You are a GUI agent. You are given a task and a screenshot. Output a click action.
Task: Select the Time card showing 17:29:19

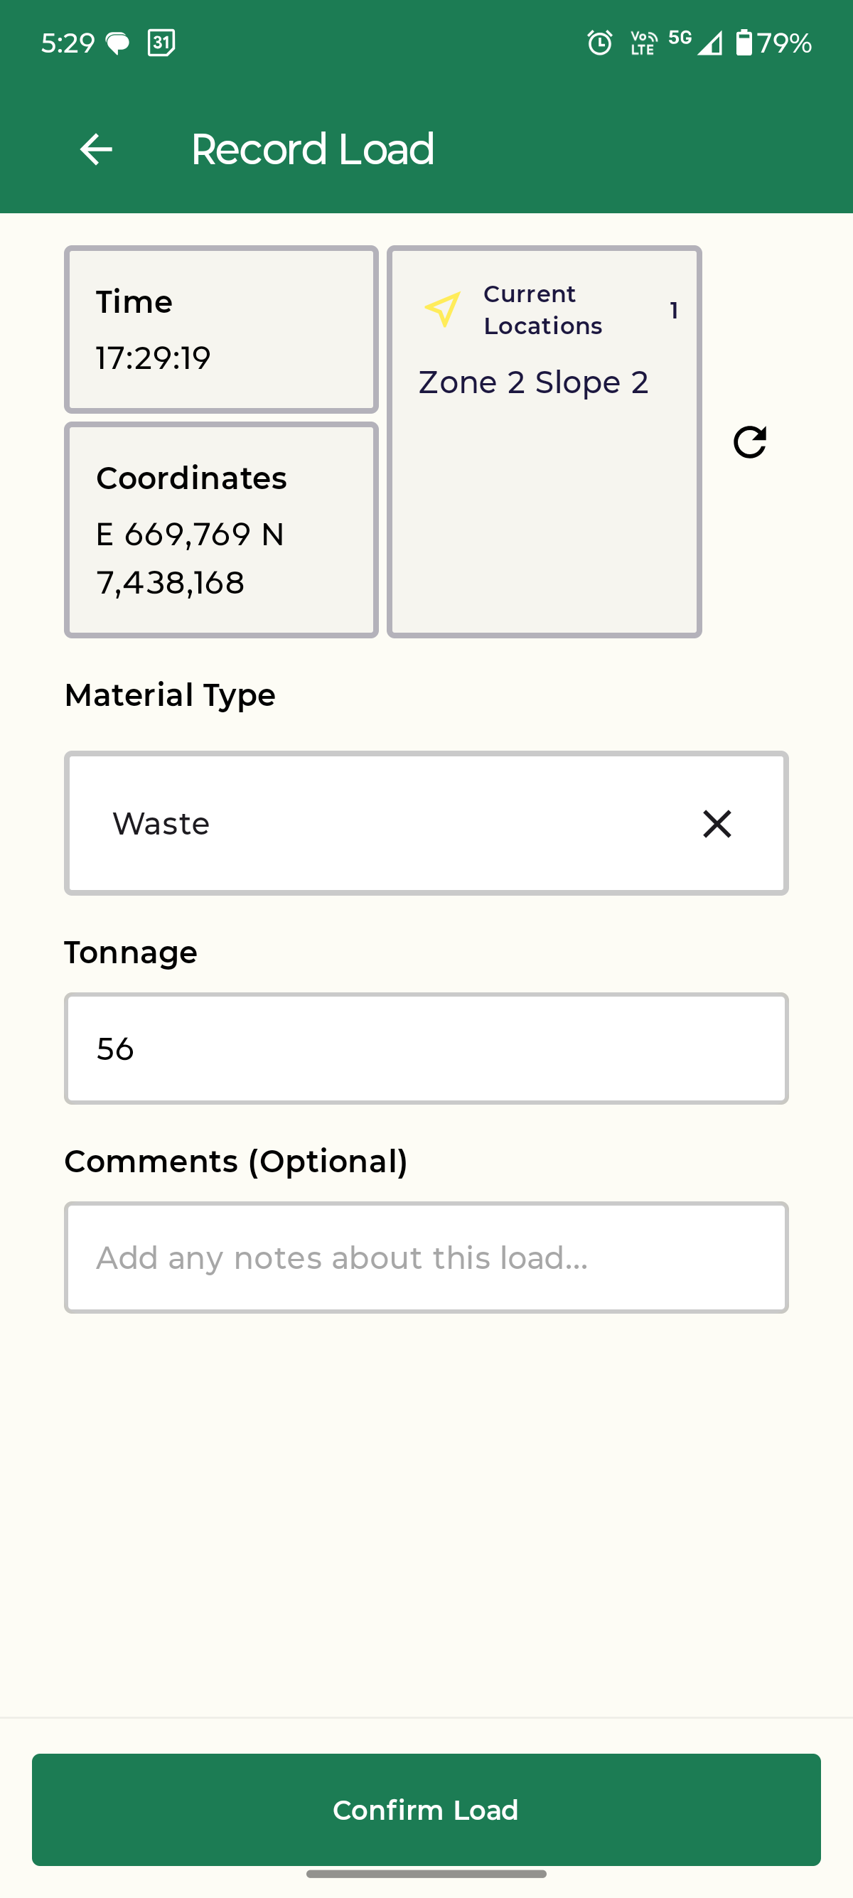click(x=222, y=328)
